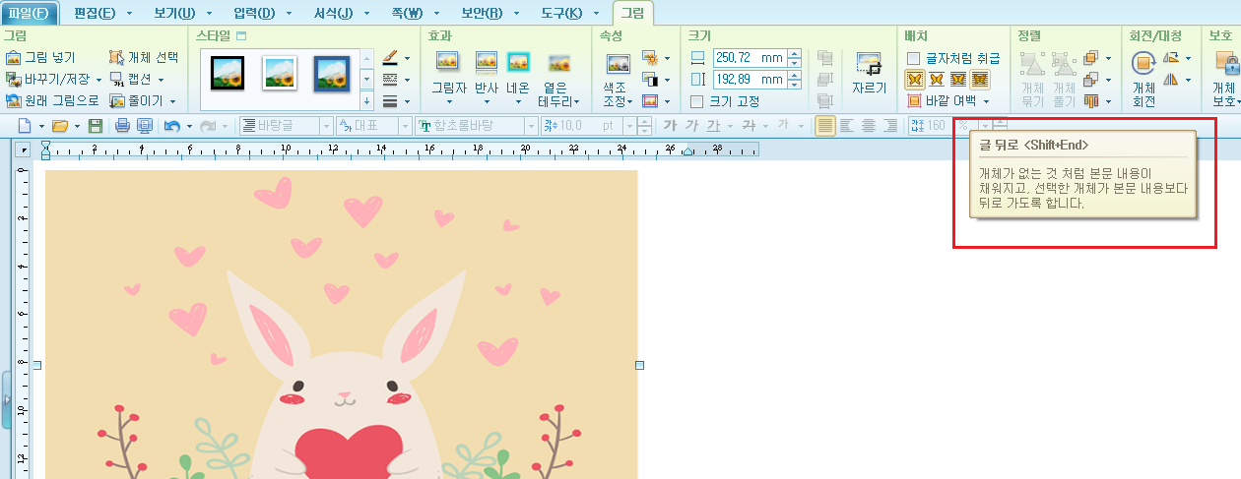
Task: Open the 편집(E) menu
Action: tap(96, 13)
